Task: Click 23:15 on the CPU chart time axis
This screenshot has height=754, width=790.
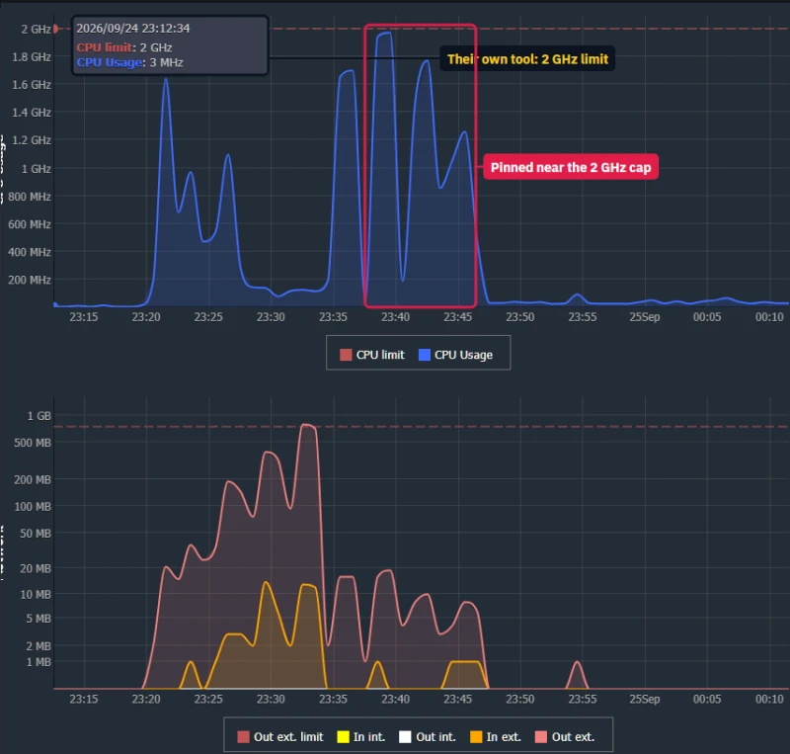Action: (x=84, y=317)
